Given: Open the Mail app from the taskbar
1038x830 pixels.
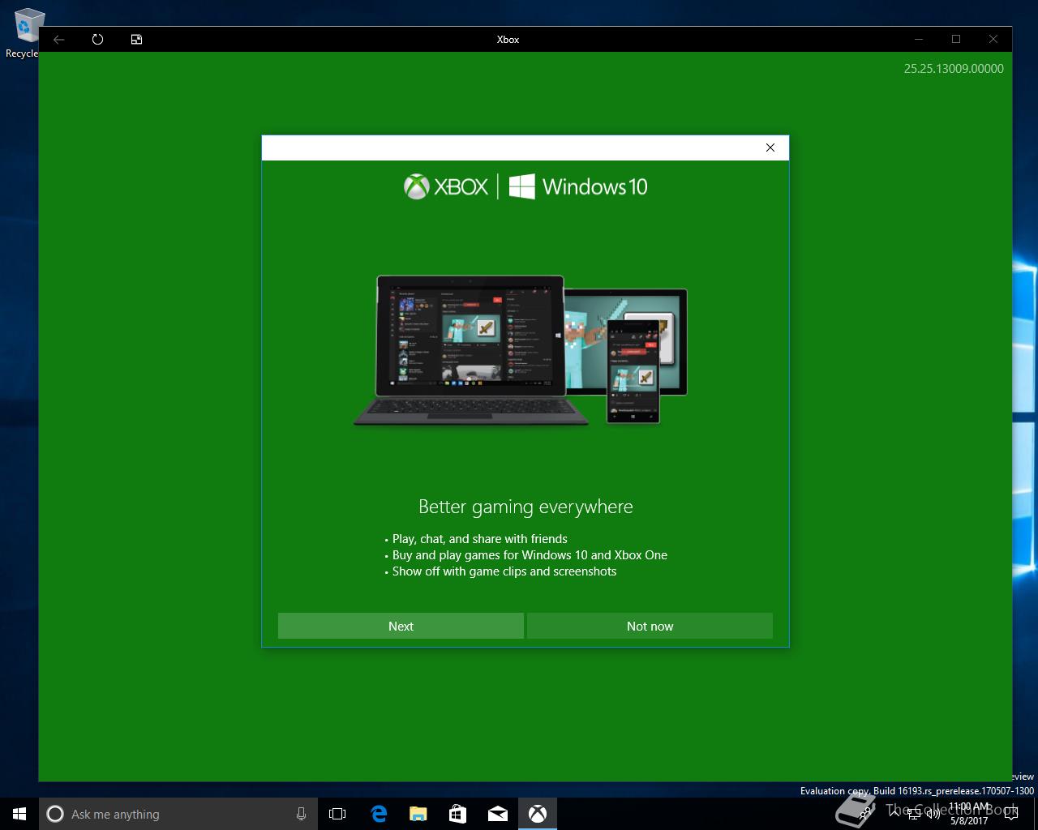Looking at the screenshot, I should pos(497,814).
